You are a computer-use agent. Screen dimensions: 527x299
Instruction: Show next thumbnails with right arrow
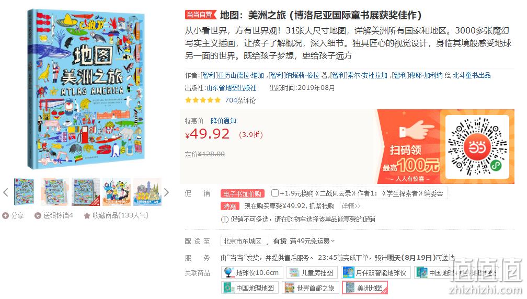tap(166, 192)
